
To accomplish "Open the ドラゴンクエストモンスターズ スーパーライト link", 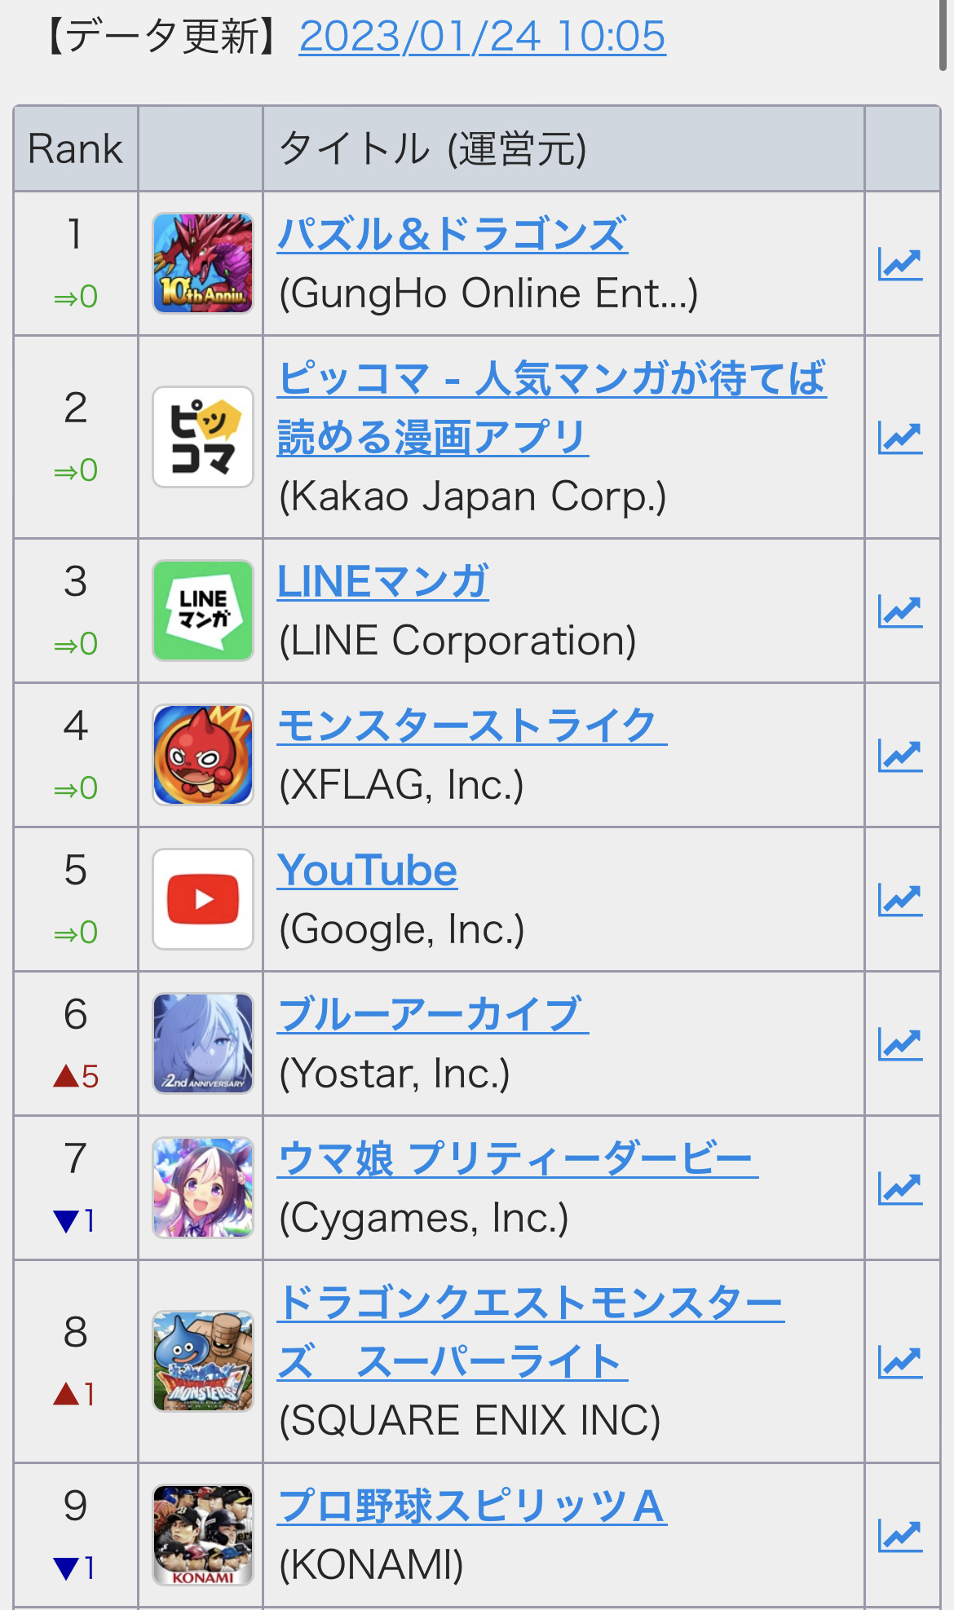I will 531,1332.
